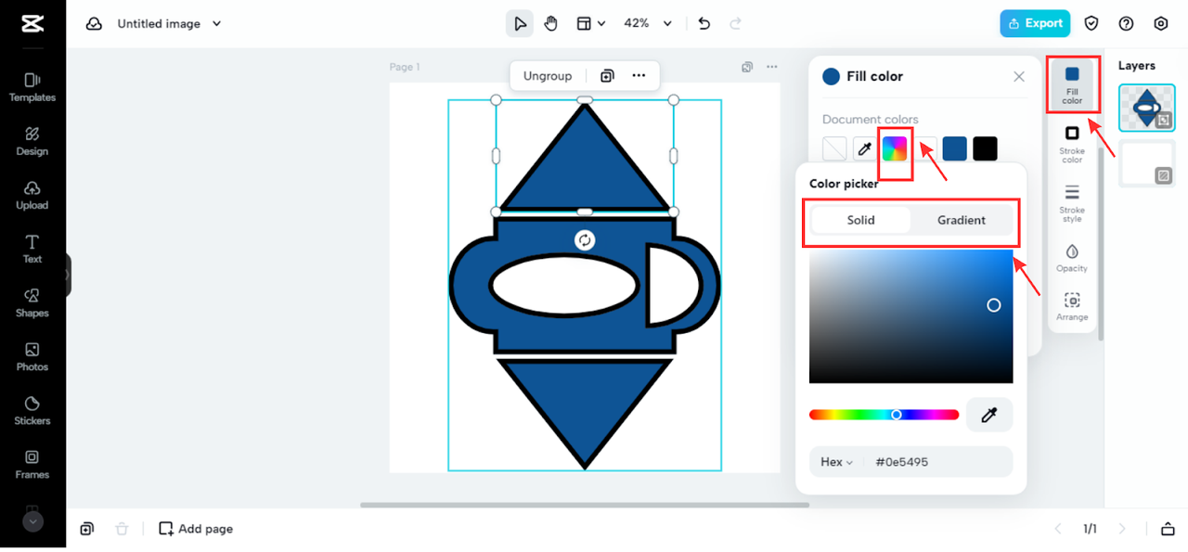Activate the color picker eyedropper button

(989, 416)
